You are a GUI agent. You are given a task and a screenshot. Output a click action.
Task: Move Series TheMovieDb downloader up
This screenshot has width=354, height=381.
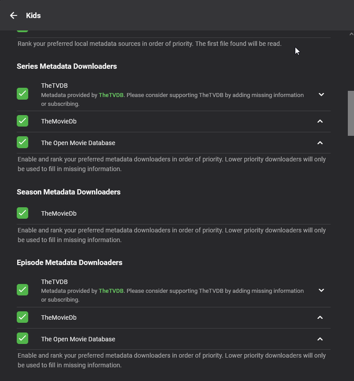click(x=320, y=121)
